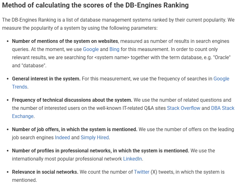
Task: Click the bold "Relevance in social networks." text
Action: [45, 172]
